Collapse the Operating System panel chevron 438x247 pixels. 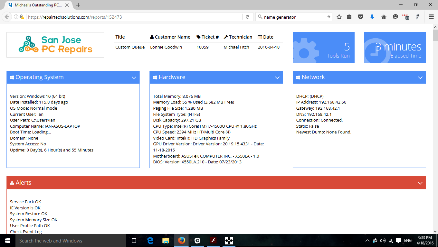(x=134, y=78)
